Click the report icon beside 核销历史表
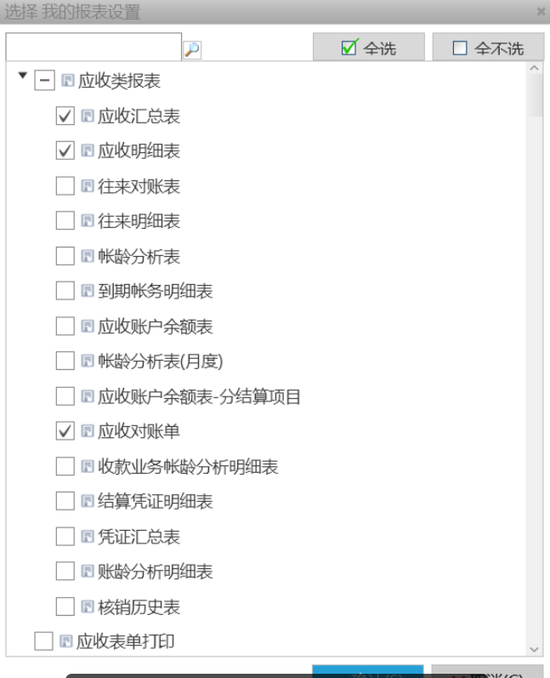The width and height of the screenshot is (550, 678). coord(87,607)
